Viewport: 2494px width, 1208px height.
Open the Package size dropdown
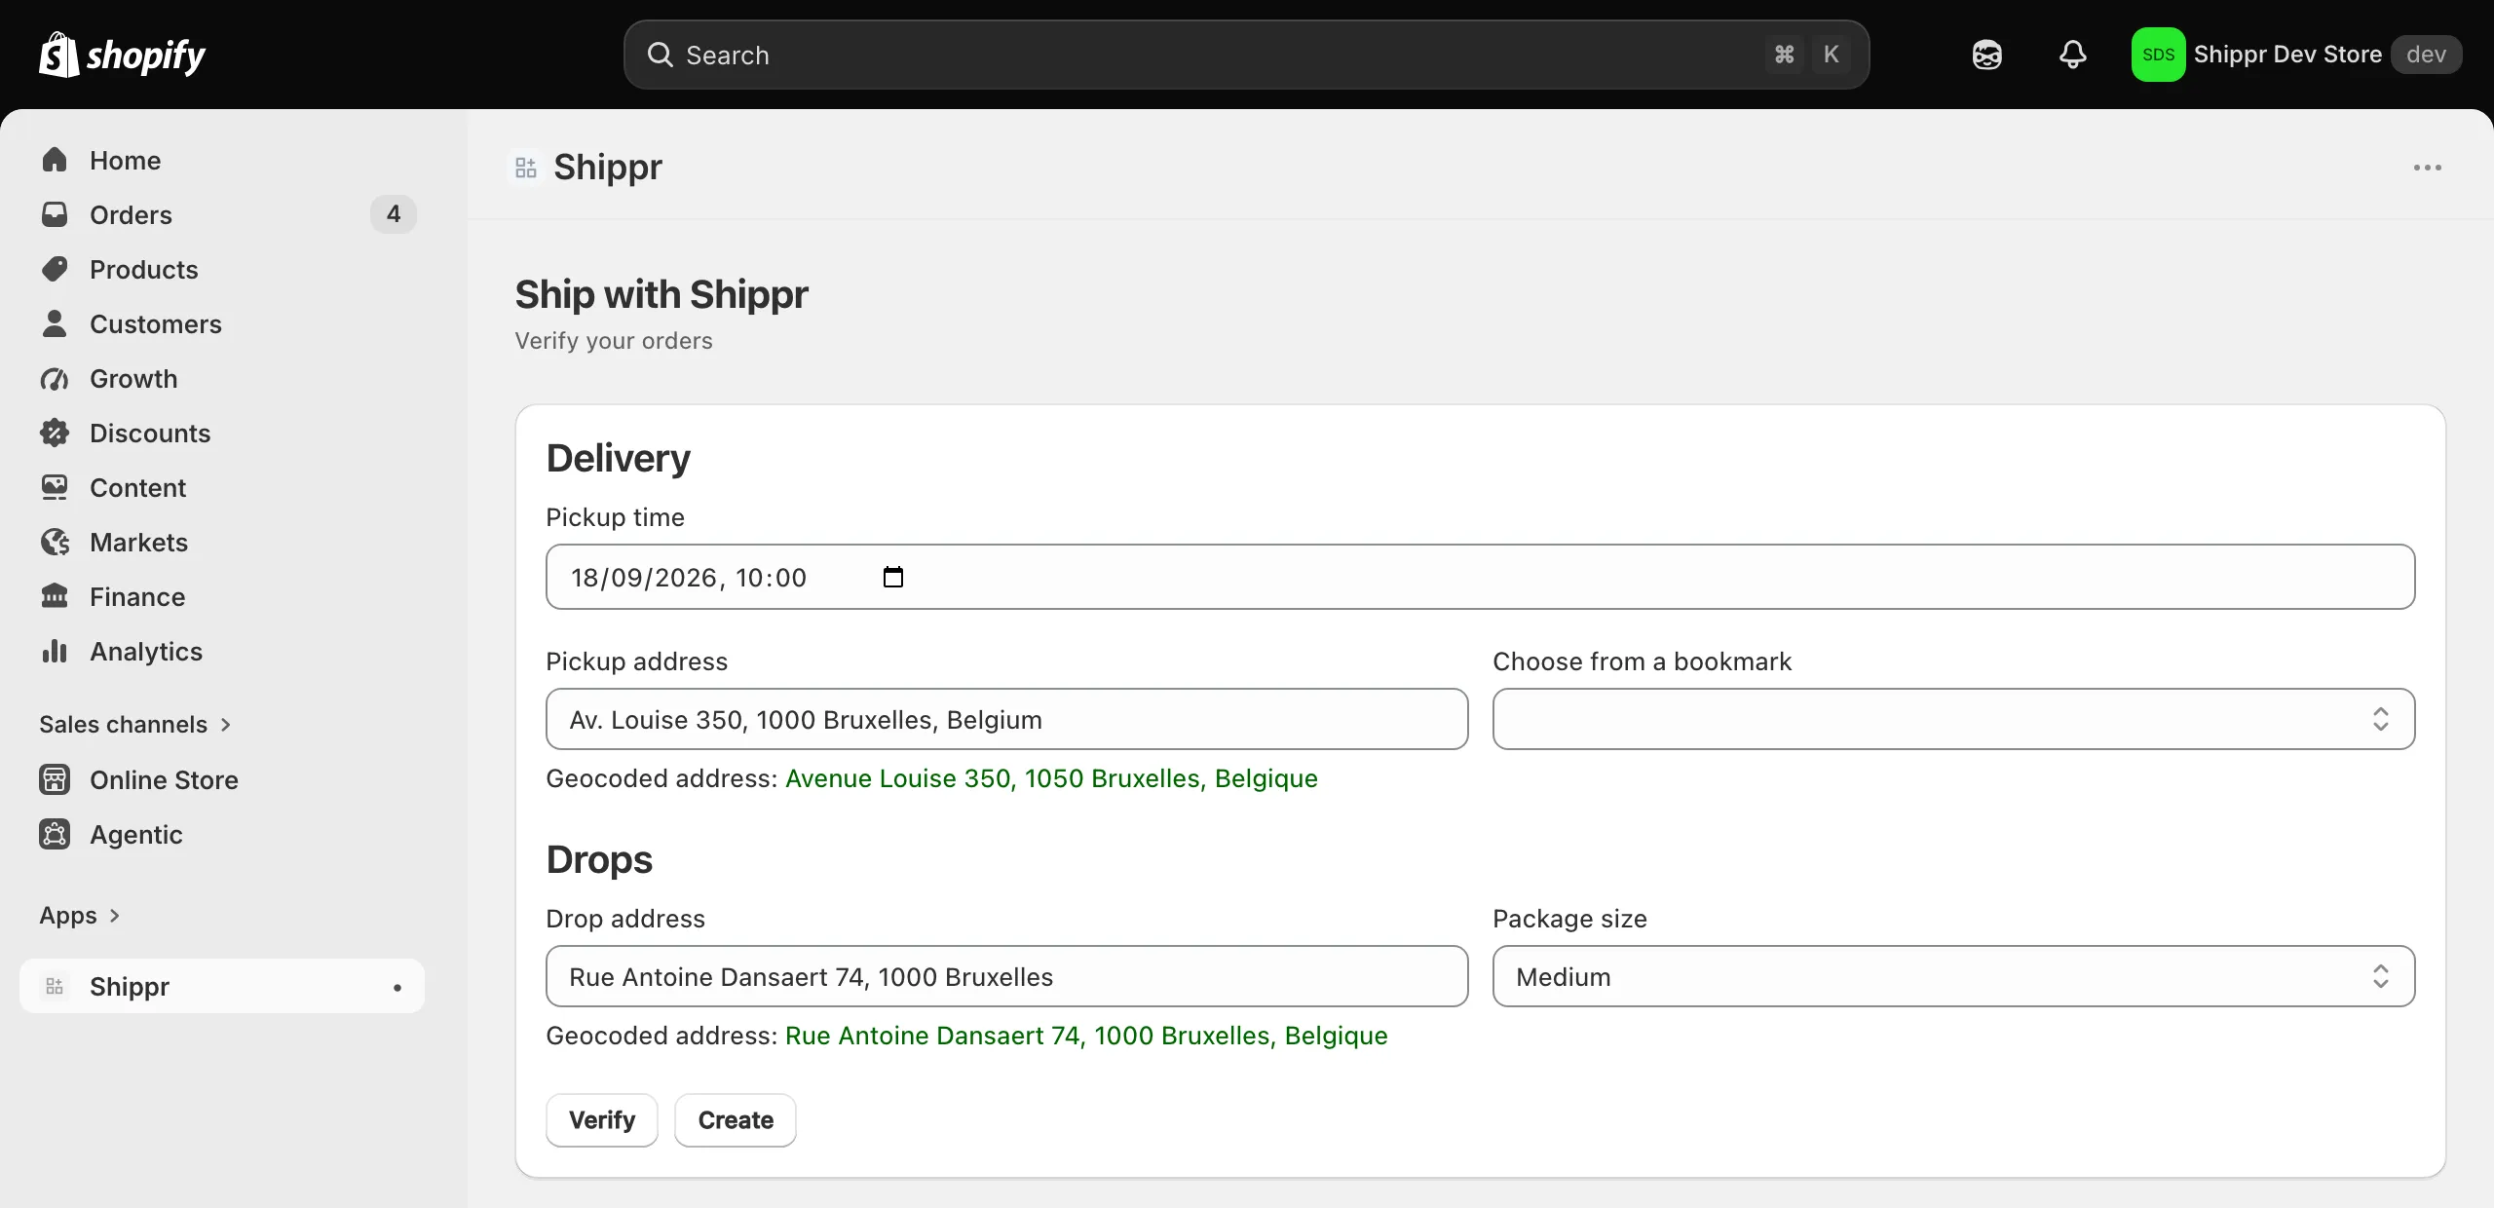coord(1953,976)
